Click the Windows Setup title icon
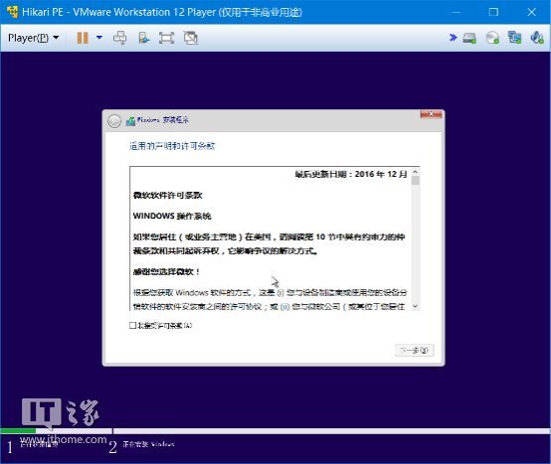The width and height of the screenshot is (551, 464). [x=130, y=121]
